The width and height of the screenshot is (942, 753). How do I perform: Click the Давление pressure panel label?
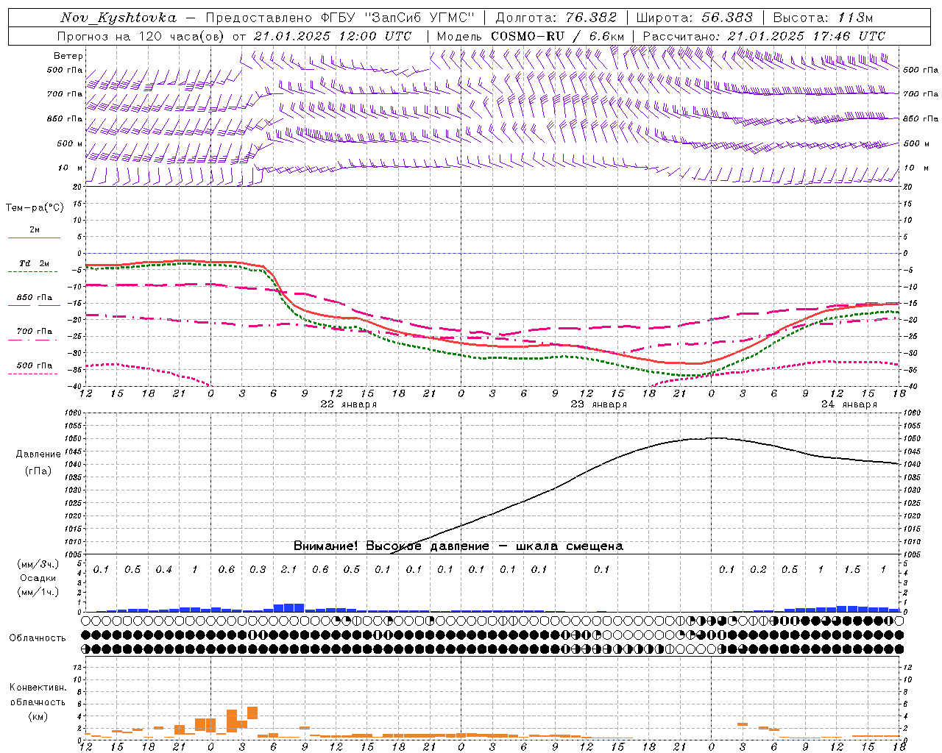coord(38,454)
